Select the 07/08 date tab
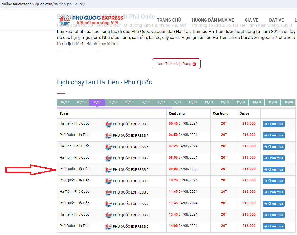Viewport: 297px width, 235px height. tap(145, 102)
